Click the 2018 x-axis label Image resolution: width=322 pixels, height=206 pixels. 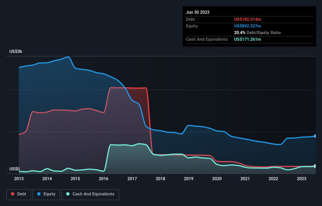[160, 179]
